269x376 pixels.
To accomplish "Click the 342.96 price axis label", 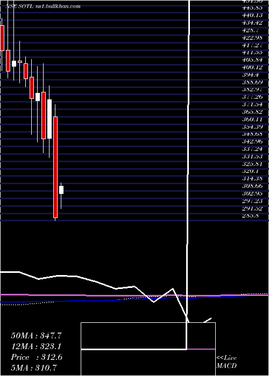I will [252, 141].
